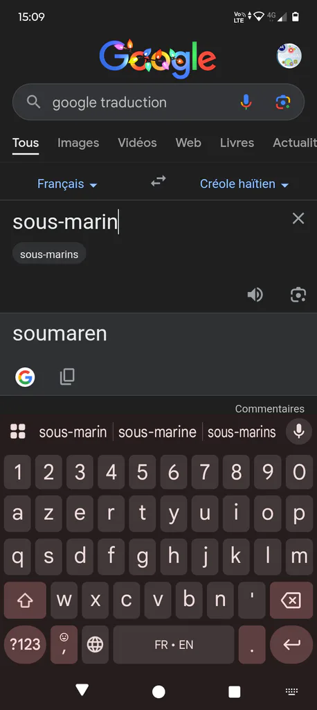Image resolution: width=317 pixels, height=710 pixels.
Task: Open keyboard tools grid menu
Action: tap(18, 431)
